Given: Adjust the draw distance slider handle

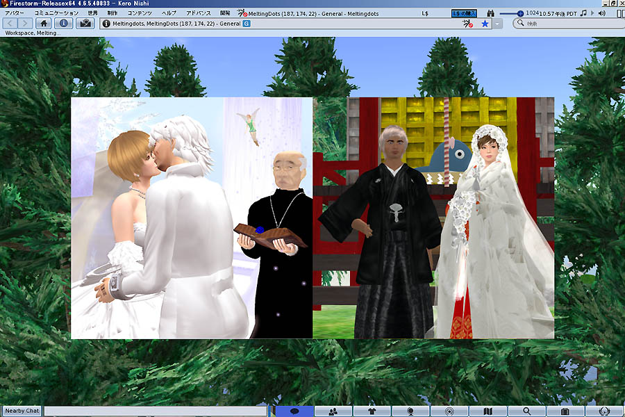Looking at the screenshot, I should tap(521, 13).
